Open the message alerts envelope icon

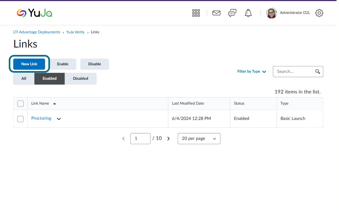[x=216, y=13]
